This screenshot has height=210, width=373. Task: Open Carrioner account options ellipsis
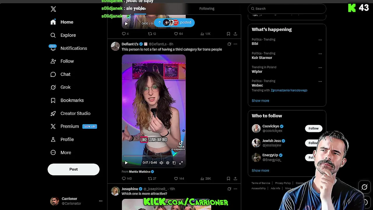pos(101,201)
